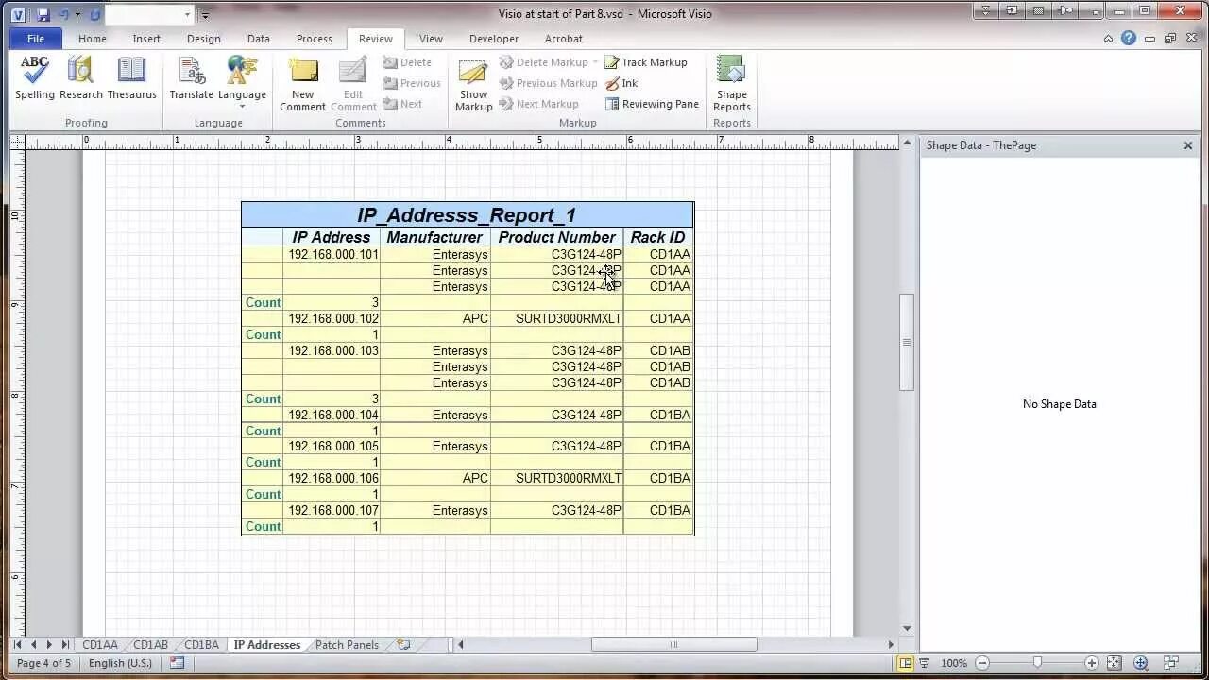The width and height of the screenshot is (1209, 680).
Task: Switch to the View ribbon tab
Action: coord(431,39)
